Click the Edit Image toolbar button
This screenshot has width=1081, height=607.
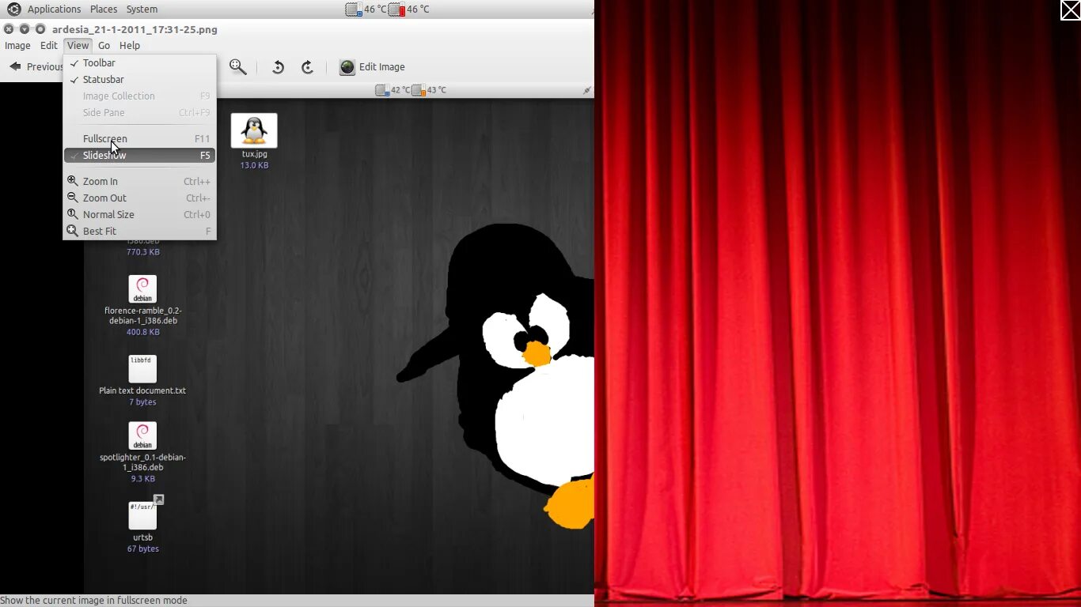[372, 67]
